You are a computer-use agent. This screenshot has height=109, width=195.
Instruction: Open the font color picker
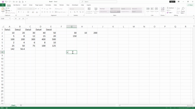pos(37,12)
